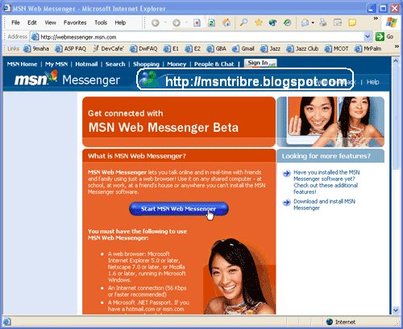Viewport: 403px width, 329px height.
Task: Click the Windows flag throbber logo
Action: pos(392,23)
